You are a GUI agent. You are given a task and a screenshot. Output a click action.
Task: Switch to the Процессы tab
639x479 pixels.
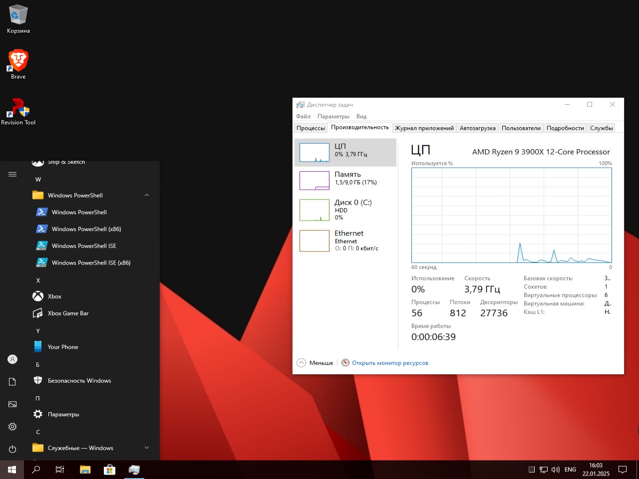point(311,128)
